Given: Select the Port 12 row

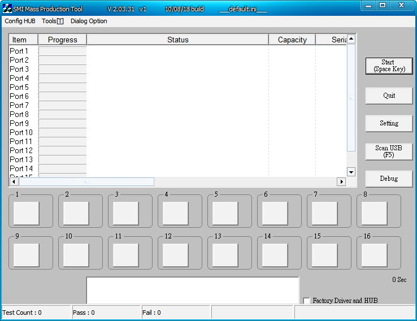Looking at the screenshot, I should 177,150.
